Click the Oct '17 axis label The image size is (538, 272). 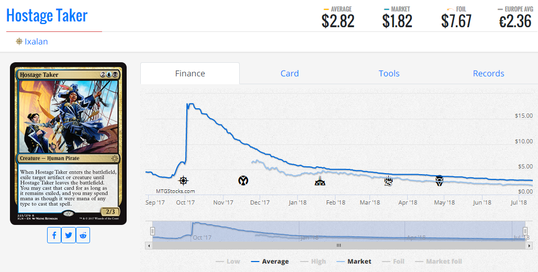(x=185, y=202)
